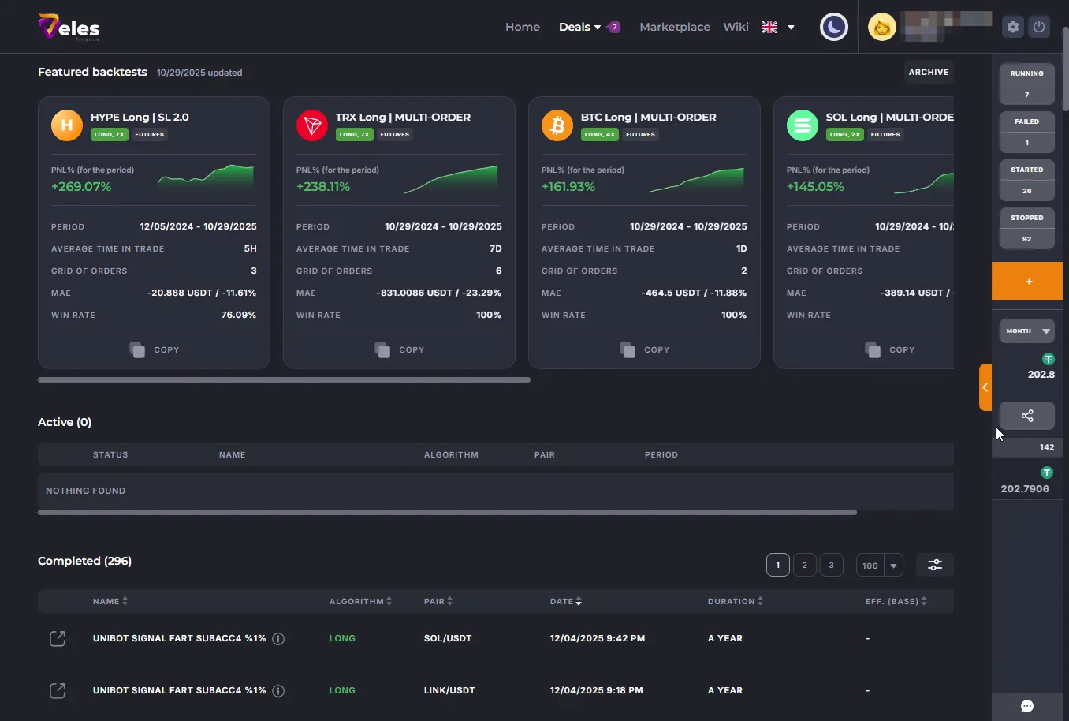
Task: Open the Month period dropdown
Action: pos(1026,331)
